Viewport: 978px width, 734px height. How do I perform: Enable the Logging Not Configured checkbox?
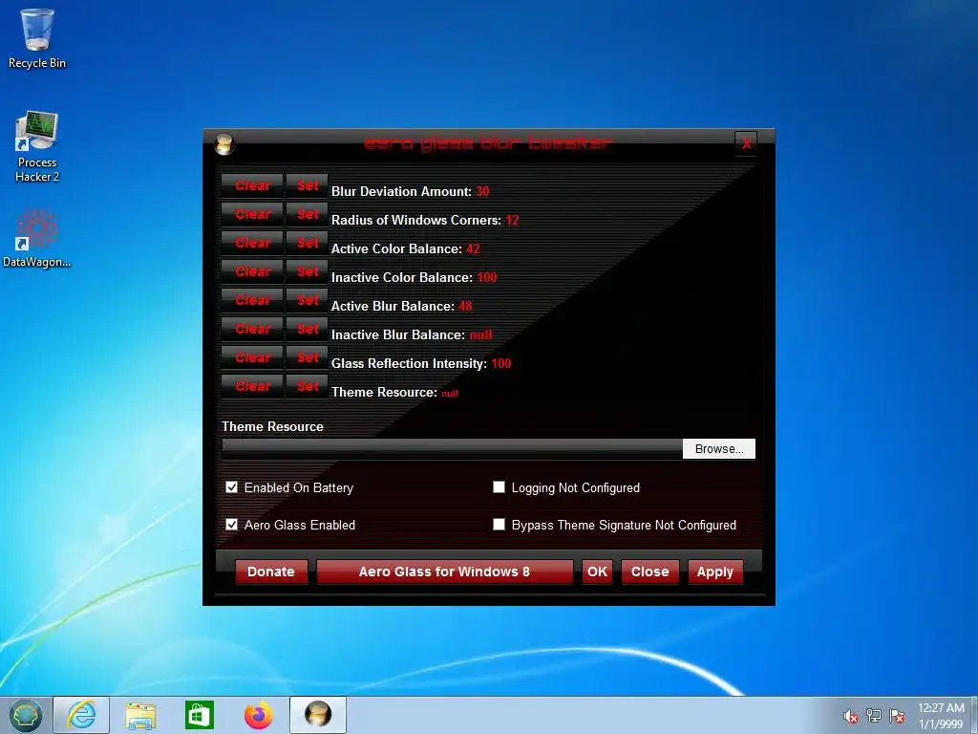499,486
